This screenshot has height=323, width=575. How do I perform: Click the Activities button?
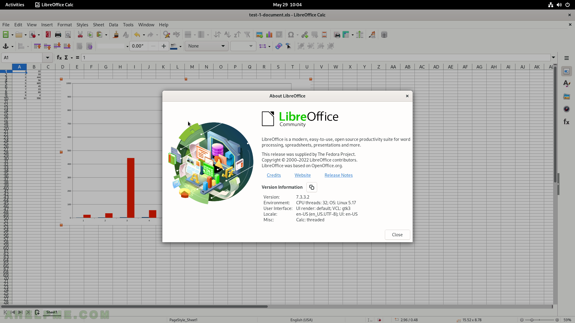pos(15,5)
